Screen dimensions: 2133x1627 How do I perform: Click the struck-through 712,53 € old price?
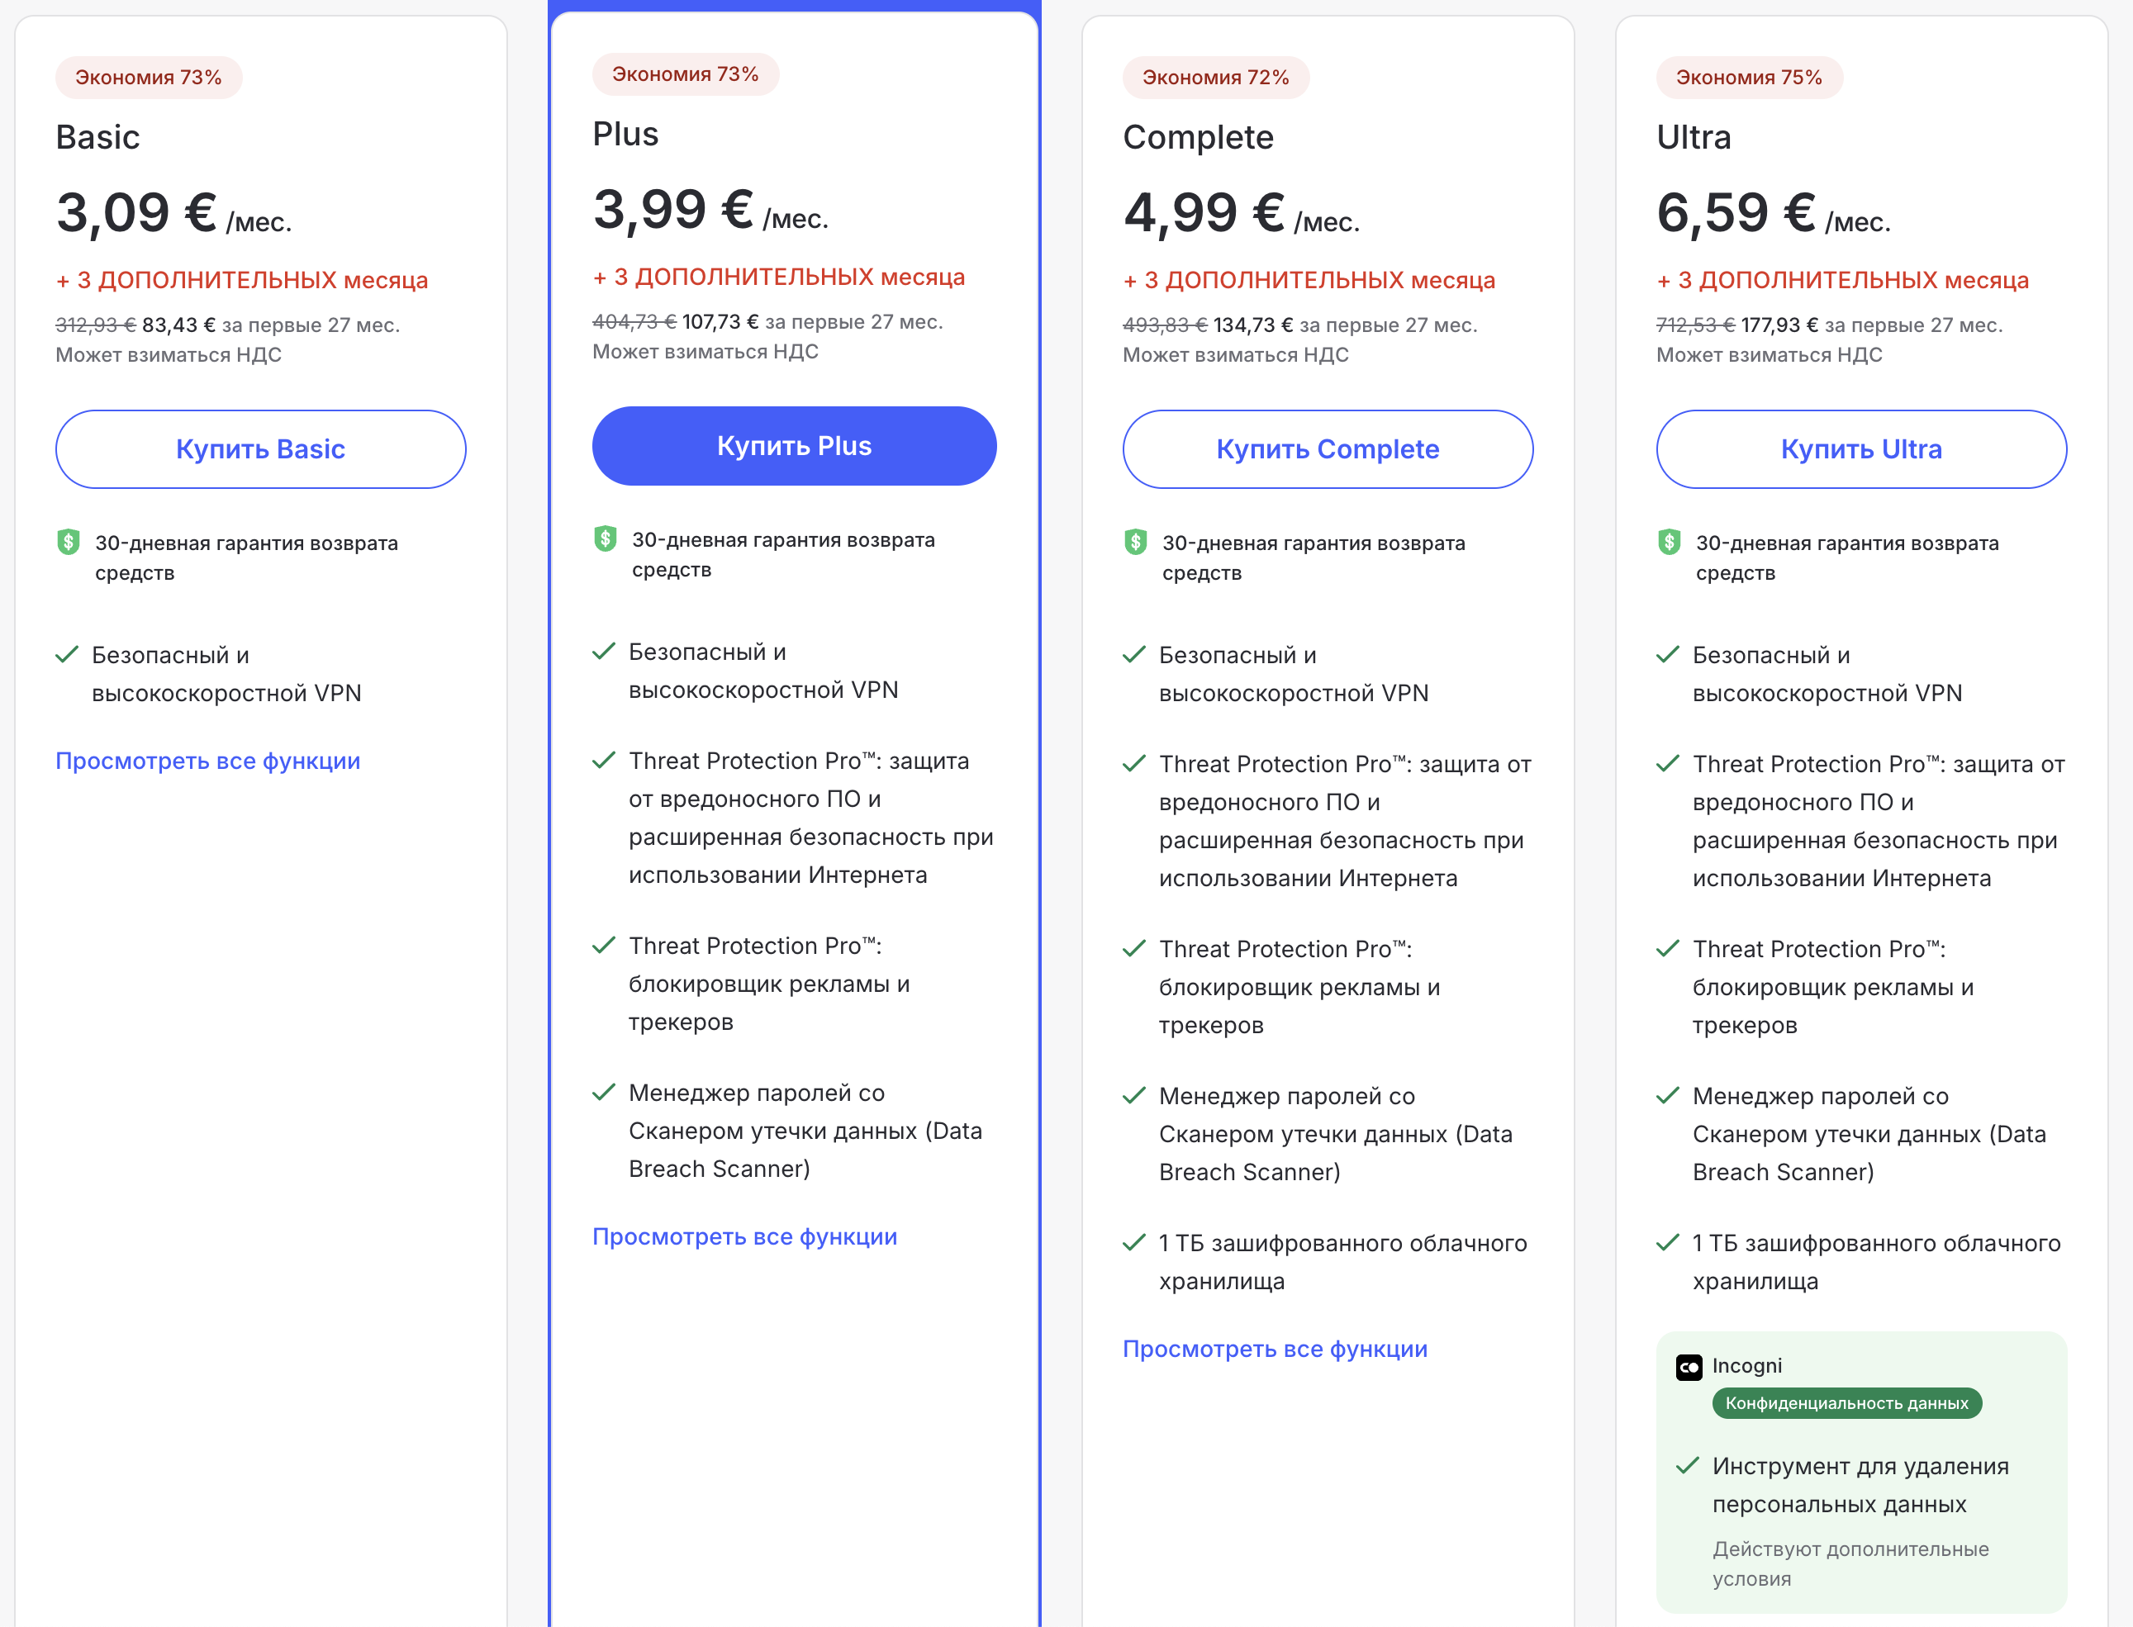1696,325
